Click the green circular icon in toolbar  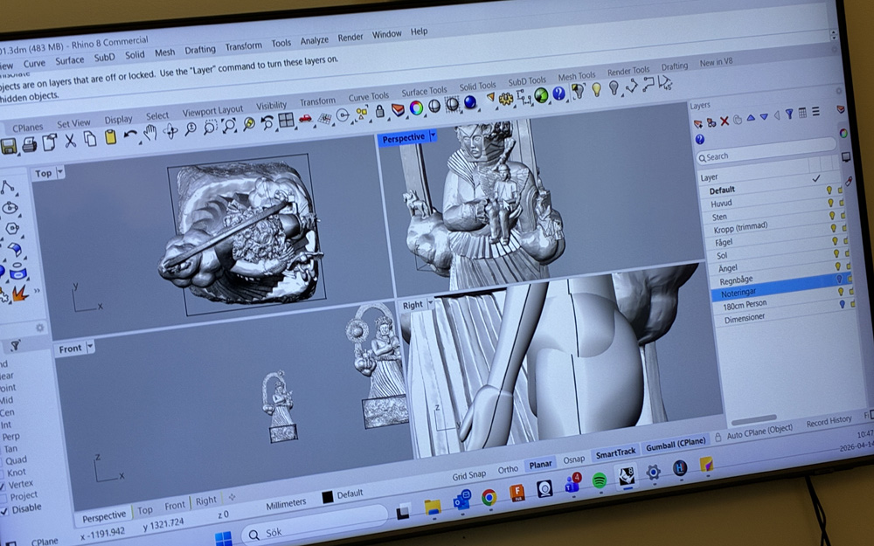(541, 95)
